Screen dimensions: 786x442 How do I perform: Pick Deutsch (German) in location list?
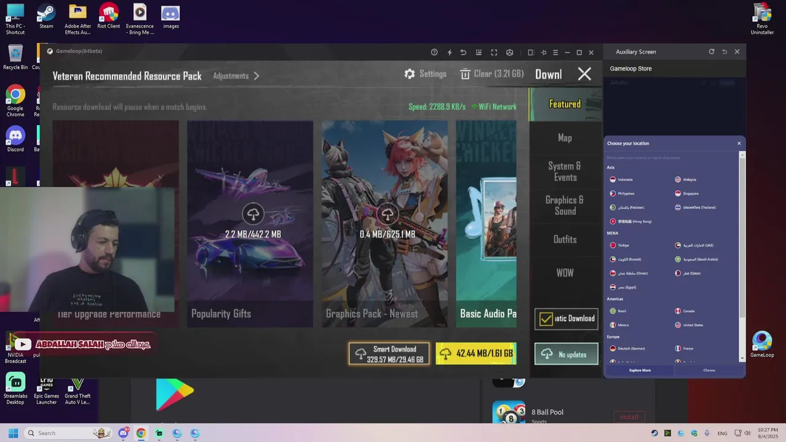pyautogui.click(x=628, y=349)
